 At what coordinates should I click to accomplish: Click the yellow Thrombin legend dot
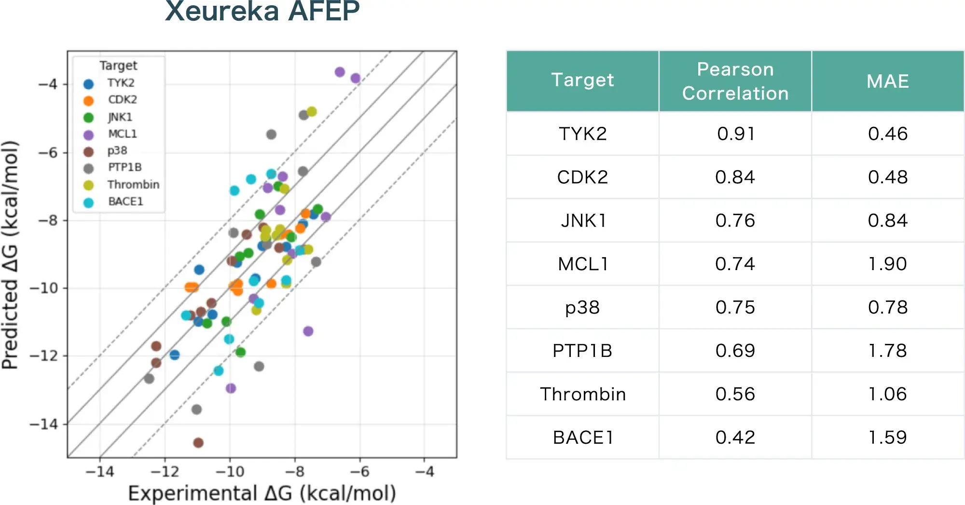coord(88,185)
